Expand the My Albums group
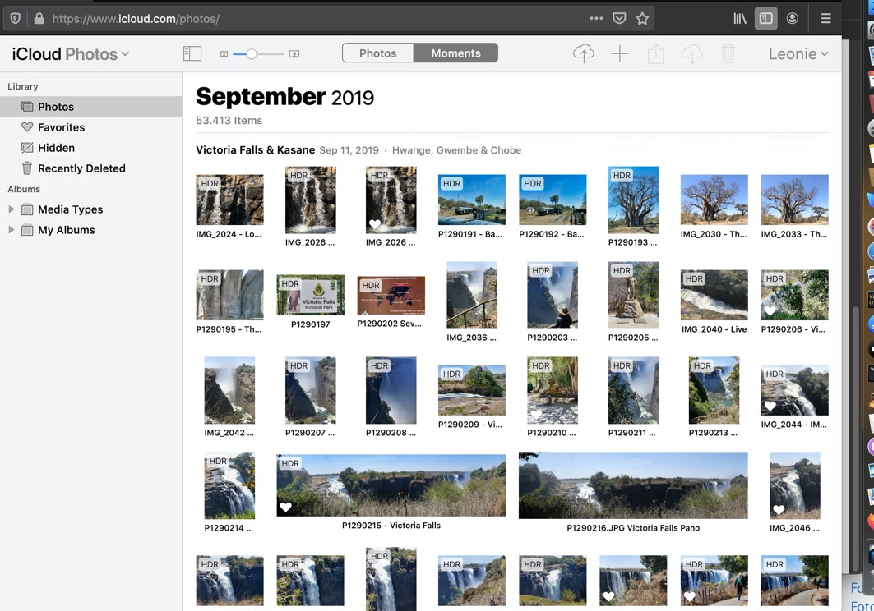This screenshot has height=611, width=874. click(12, 230)
